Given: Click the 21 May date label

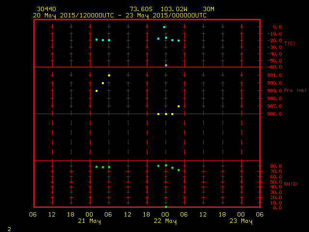Looking at the screenshot, I should (x=89, y=221).
